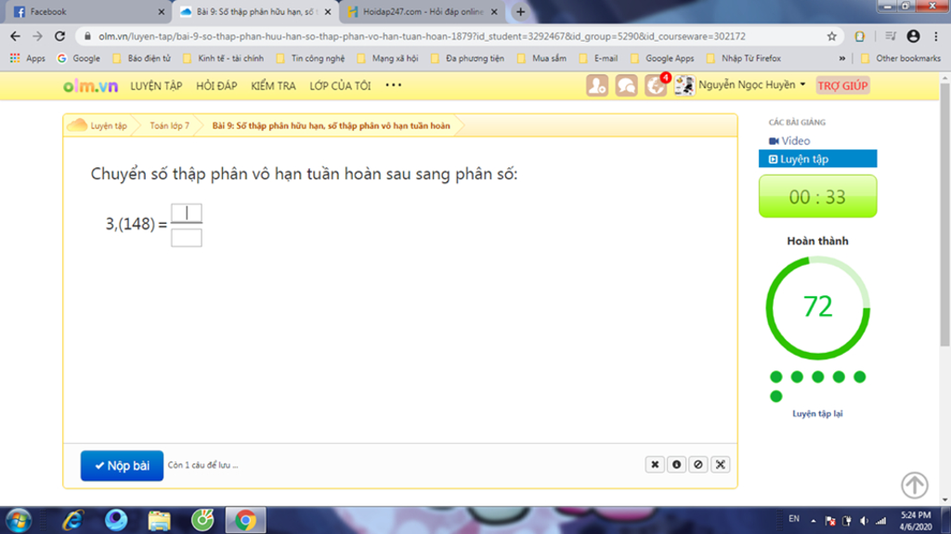The width and height of the screenshot is (951, 534).
Task: Open the E-mail bookmark folder
Action: (x=599, y=59)
